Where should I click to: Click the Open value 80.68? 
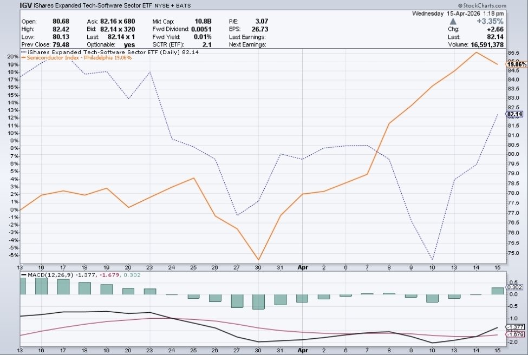(61, 21)
